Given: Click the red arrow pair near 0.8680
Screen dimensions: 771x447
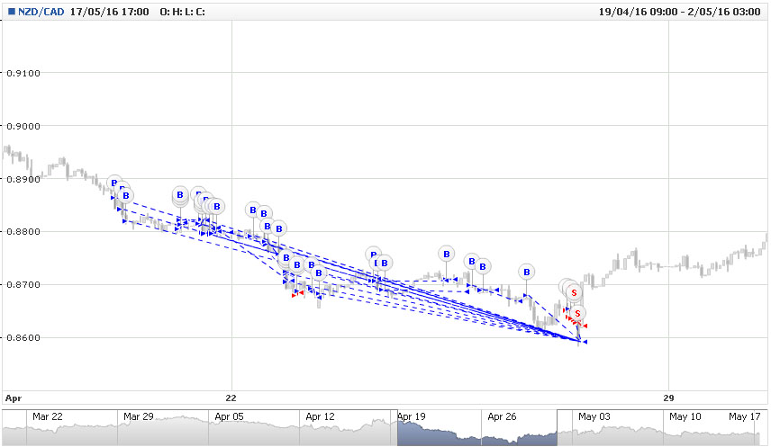Looking at the screenshot, I should (x=298, y=294).
